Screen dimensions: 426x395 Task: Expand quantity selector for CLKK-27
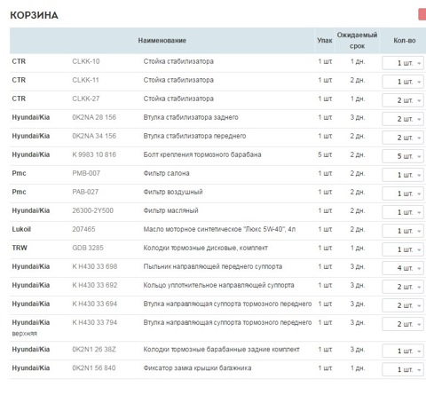pos(403,100)
